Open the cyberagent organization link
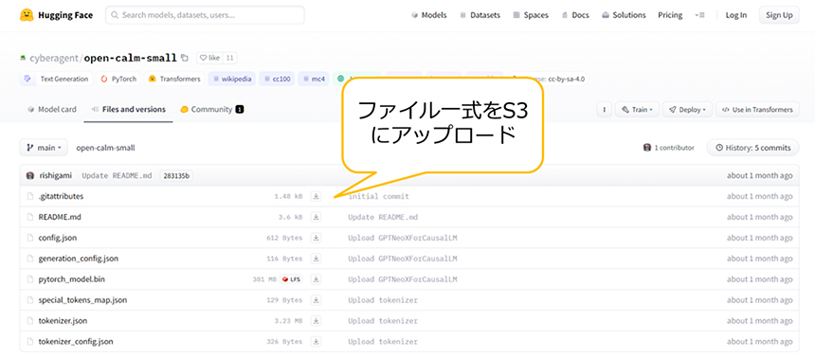The height and width of the screenshot is (358, 815). [53, 58]
